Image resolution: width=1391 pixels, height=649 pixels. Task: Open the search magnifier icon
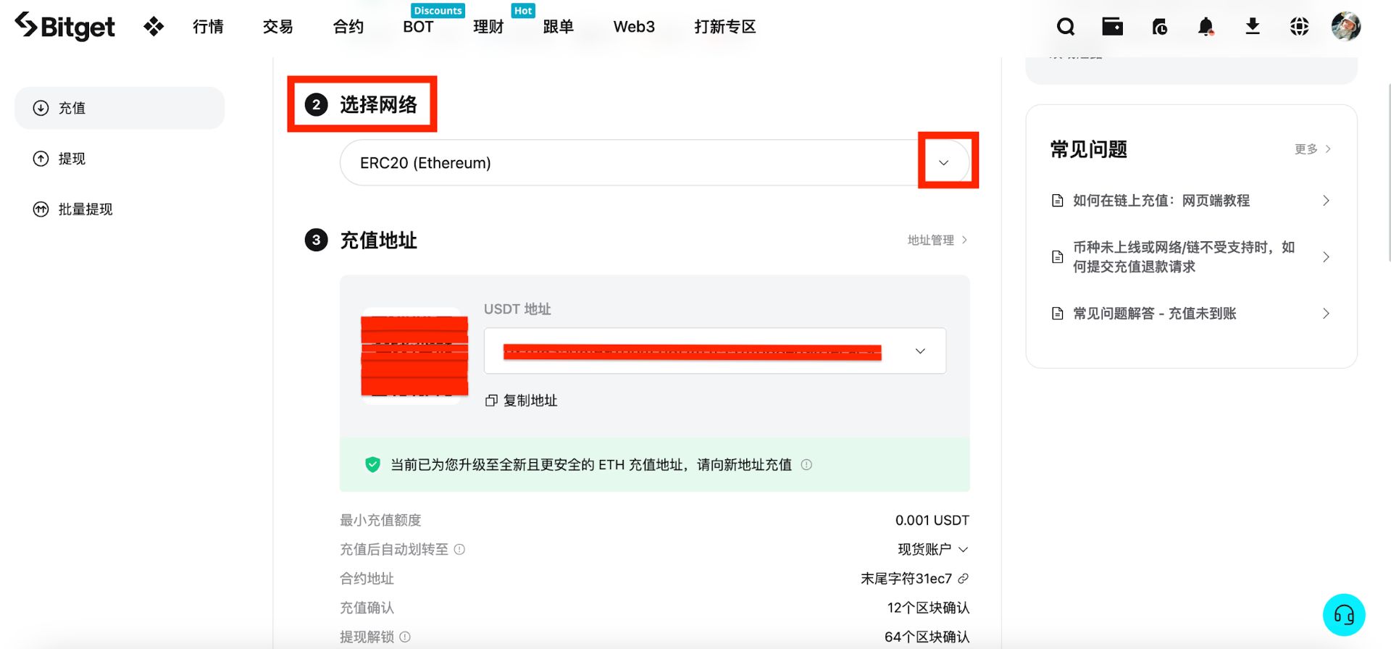(x=1066, y=27)
